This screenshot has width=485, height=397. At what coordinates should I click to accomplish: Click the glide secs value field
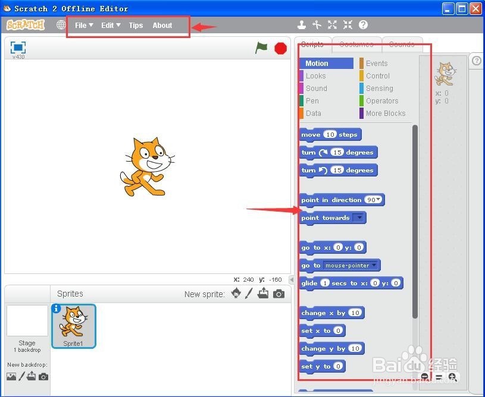[x=325, y=283]
